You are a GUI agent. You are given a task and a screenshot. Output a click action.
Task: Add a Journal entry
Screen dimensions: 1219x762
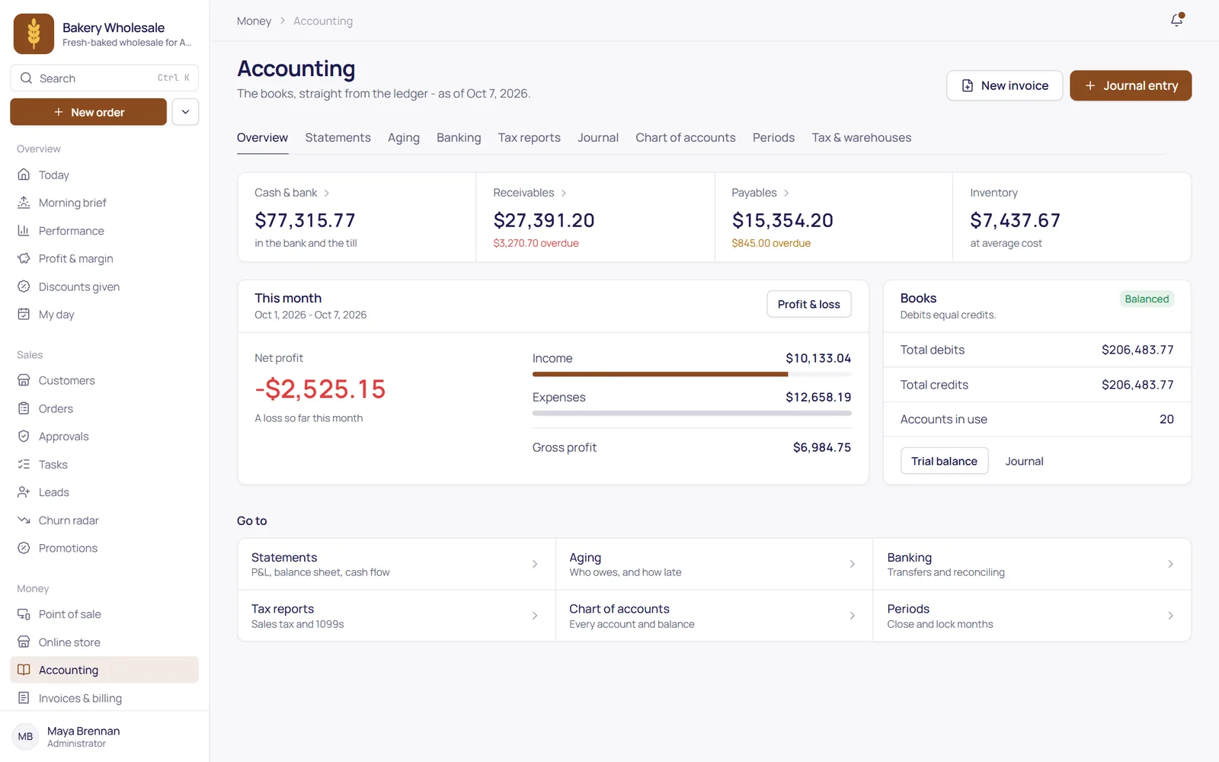pyautogui.click(x=1131, y=85)
